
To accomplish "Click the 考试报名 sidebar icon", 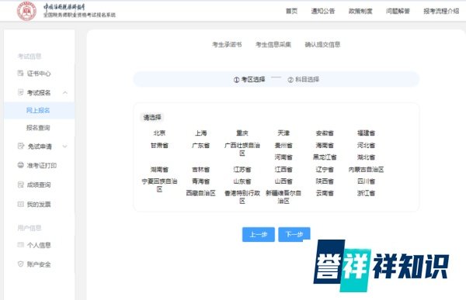I will tap(20, 92).
